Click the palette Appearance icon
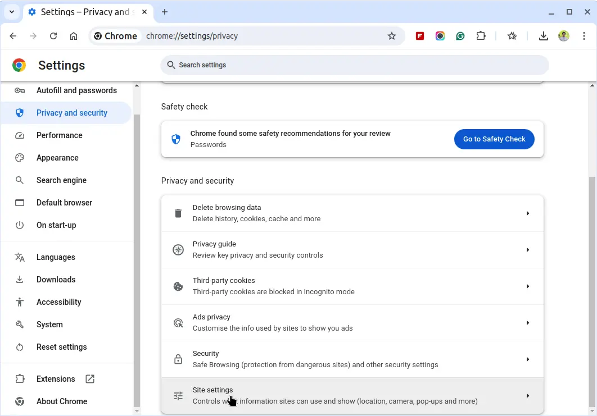Image resolution: width=597 pixels, height=416 pixels. point(20,158)
